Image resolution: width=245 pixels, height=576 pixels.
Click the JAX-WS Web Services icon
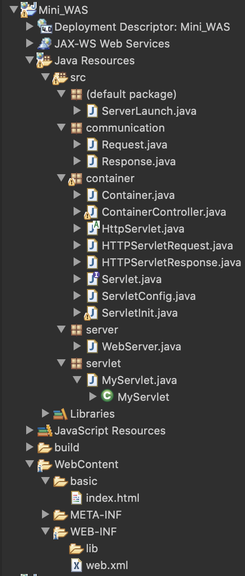[45, 44]
